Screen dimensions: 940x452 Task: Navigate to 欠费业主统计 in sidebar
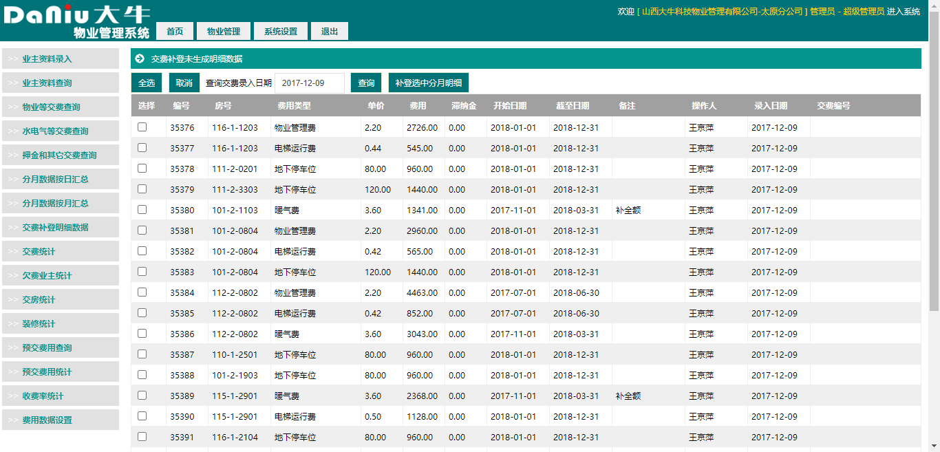click(60, 276)
